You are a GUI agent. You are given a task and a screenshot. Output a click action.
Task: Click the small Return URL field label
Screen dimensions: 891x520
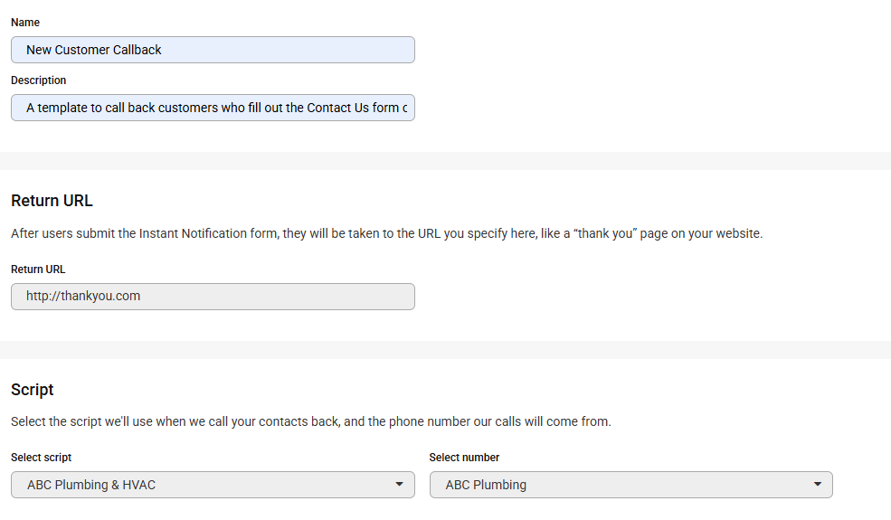coord(38,269)
